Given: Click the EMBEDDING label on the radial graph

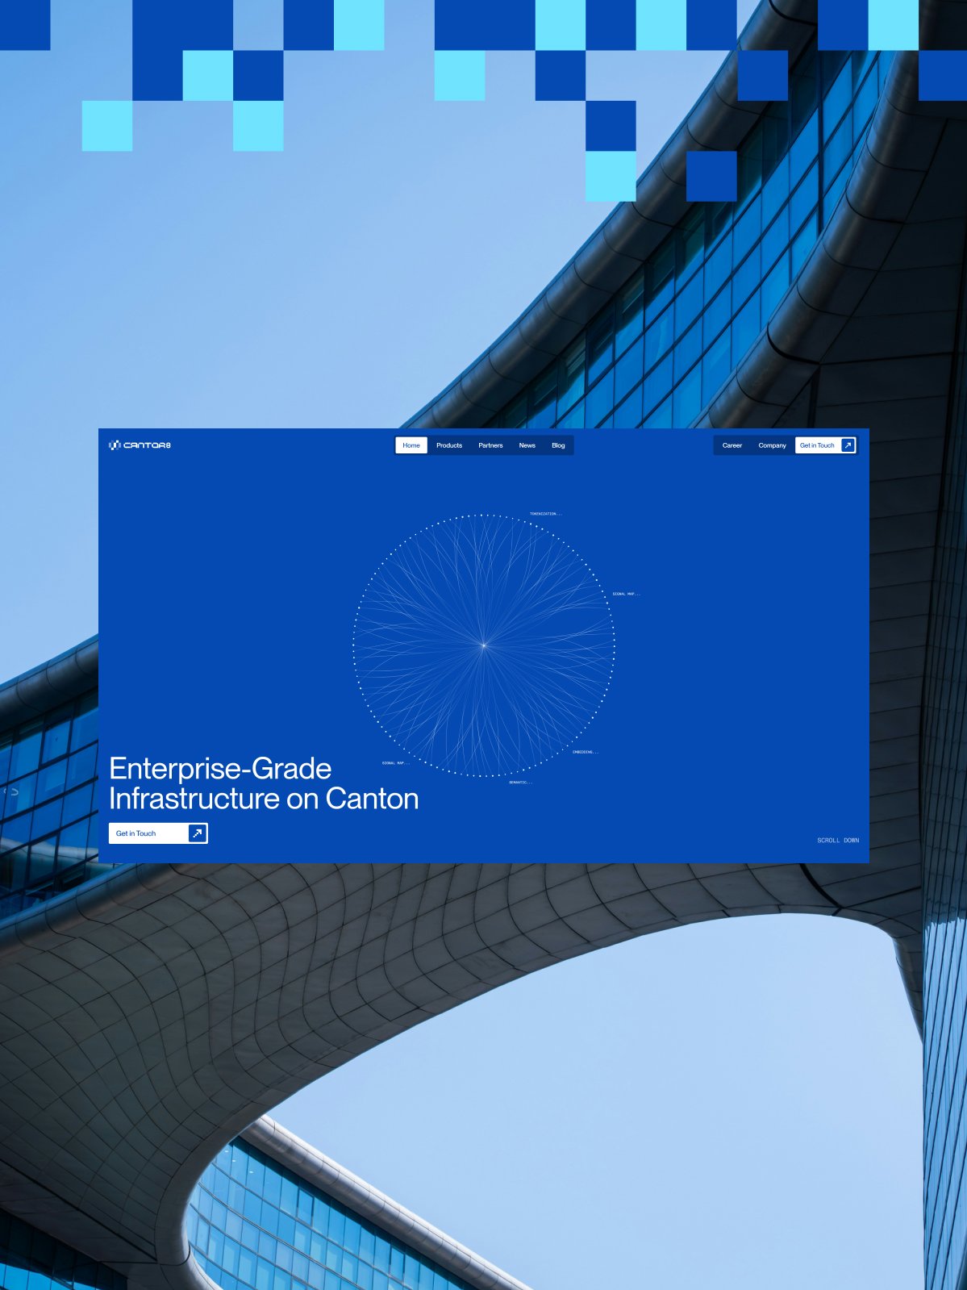Looking at the screenshot, I should (586, 752).
